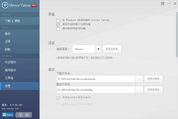178x119 pixels.
Task: Toggle auto backup before driver installation
Action: [x=58, y=98]
